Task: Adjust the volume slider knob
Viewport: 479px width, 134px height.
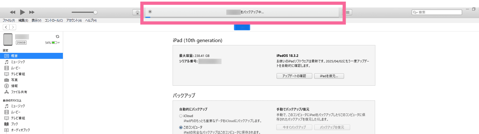Action: (x=95, y=12)
